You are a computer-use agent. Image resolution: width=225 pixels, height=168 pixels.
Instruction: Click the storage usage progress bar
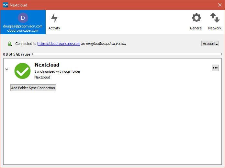127,54
